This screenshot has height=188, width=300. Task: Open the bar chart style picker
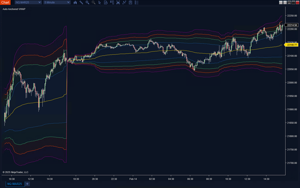[75, 2]
